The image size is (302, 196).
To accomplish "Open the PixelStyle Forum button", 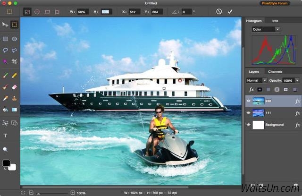I will click(x=282, y=3).
